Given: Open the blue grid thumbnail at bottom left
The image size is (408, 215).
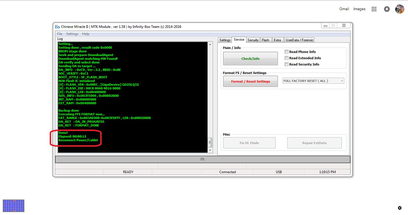Looking at the screenshot, I should (13, 206).
